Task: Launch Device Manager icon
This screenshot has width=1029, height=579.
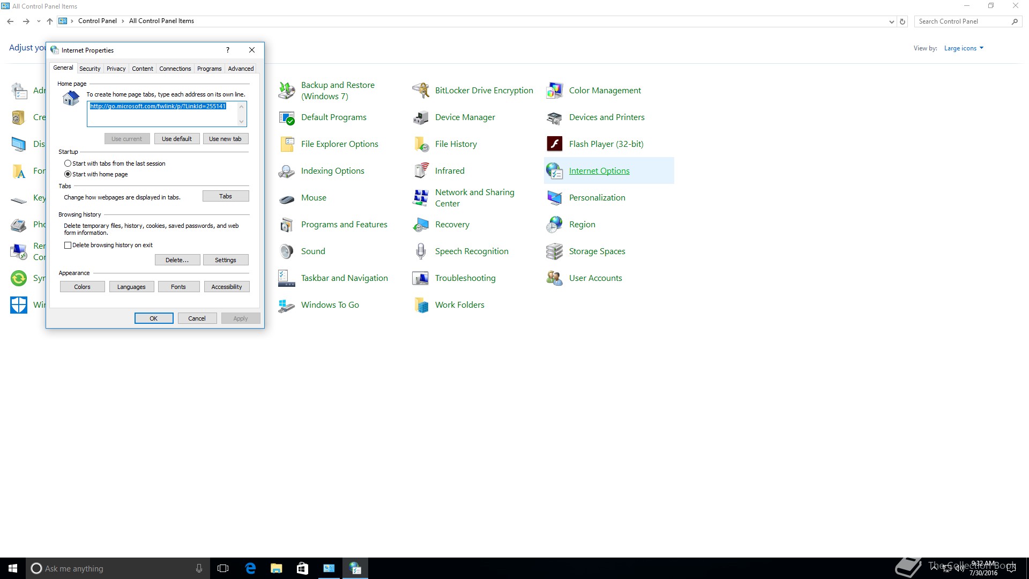Action: tap(421, 117)
